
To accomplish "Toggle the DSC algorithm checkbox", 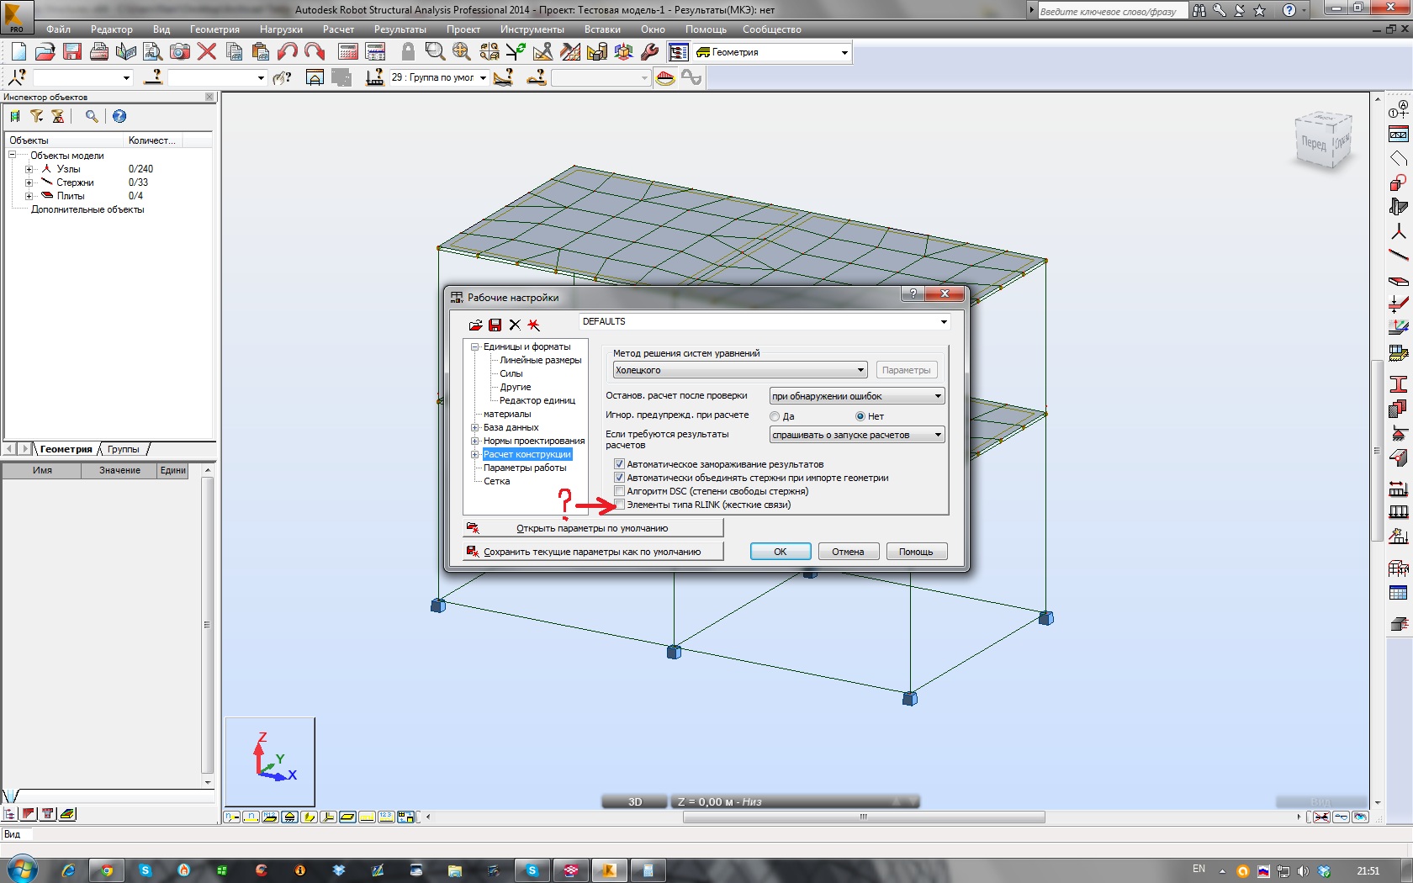I will tap(620, 491).
